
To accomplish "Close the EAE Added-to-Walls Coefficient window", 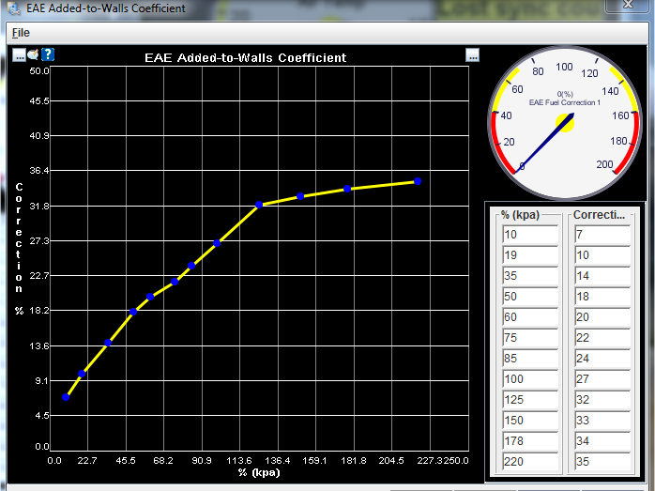I will pyautogui.click(x=629, y=5).
